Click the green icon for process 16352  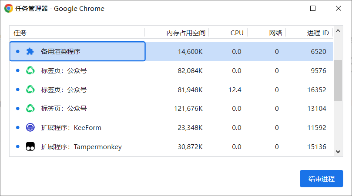(x=30, y=90)
